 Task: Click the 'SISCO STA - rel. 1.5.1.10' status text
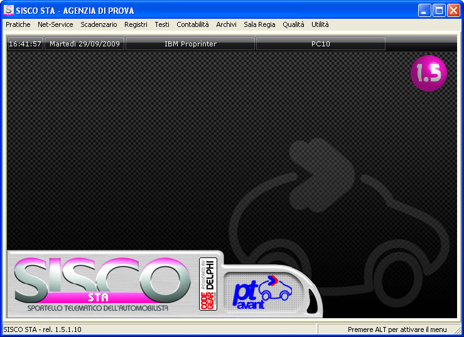(42, 329)
